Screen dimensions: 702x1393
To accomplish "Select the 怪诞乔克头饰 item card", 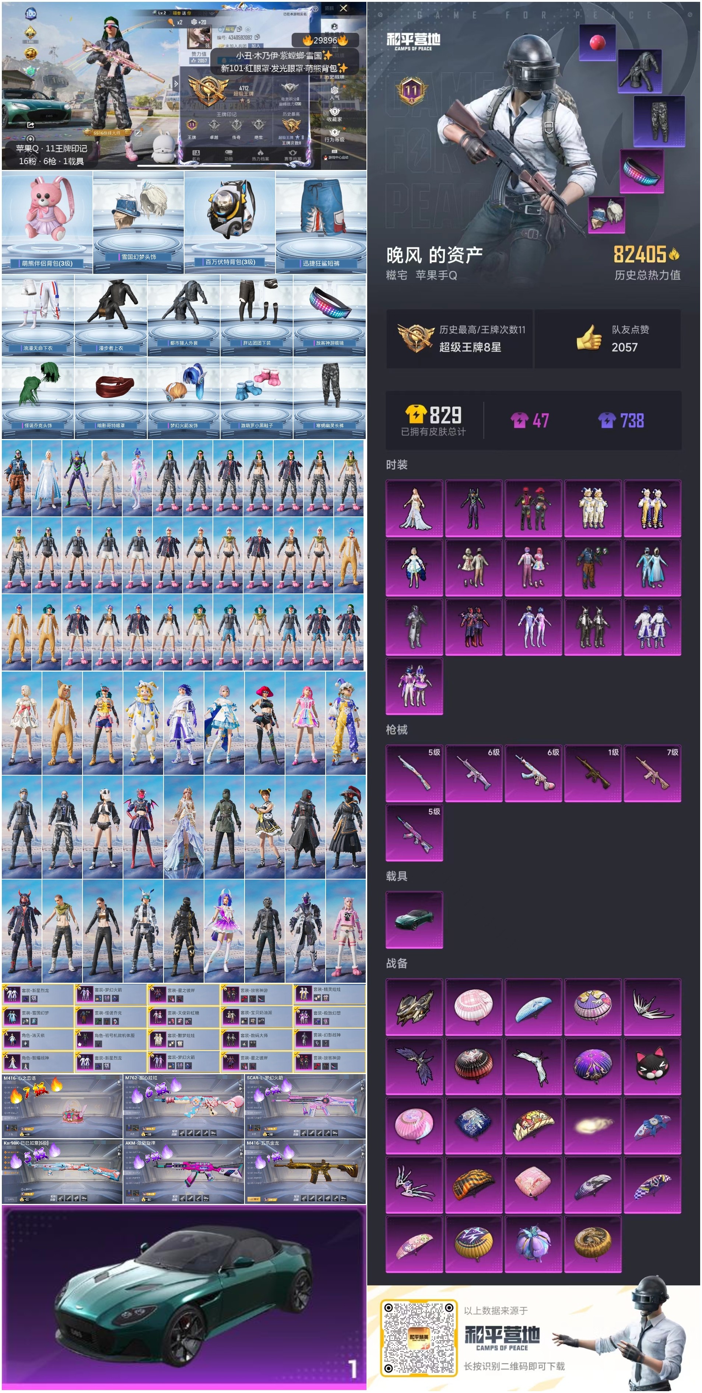I will (x=38, y=397).
